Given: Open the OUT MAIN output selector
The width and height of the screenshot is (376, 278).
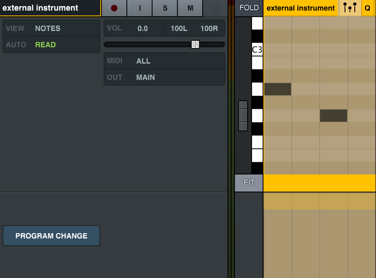Looking at the screenshot, I should (164, 77).
